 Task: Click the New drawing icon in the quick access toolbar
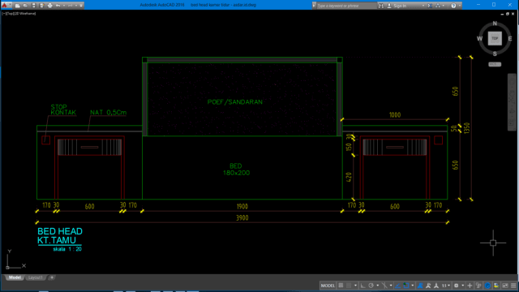click(x=18, y=6)
